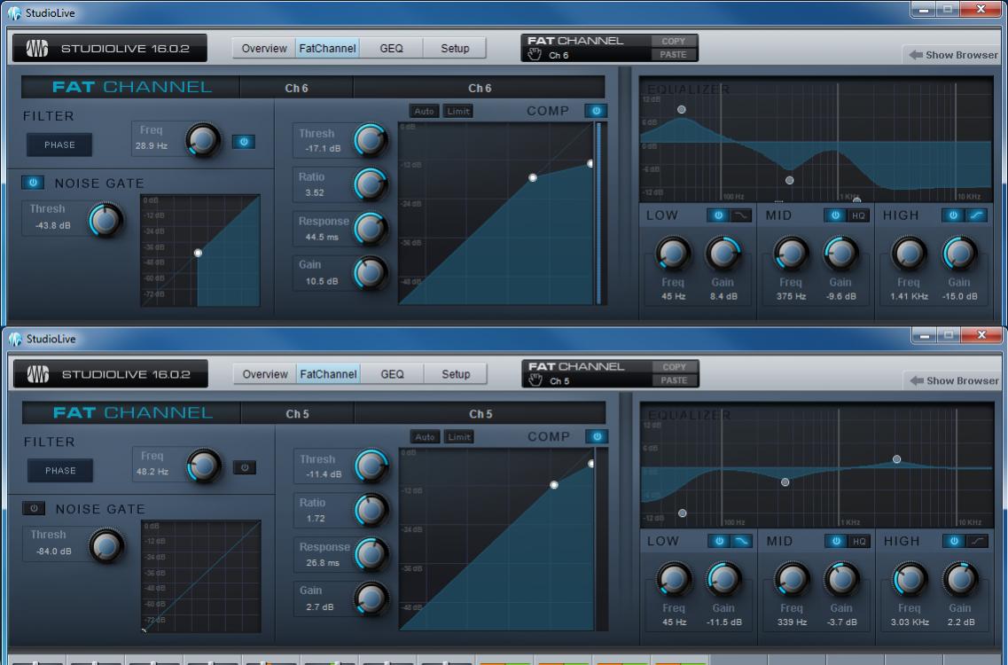
Task: Show Browser in Ch 5 window
Action: tap(954, 380)
